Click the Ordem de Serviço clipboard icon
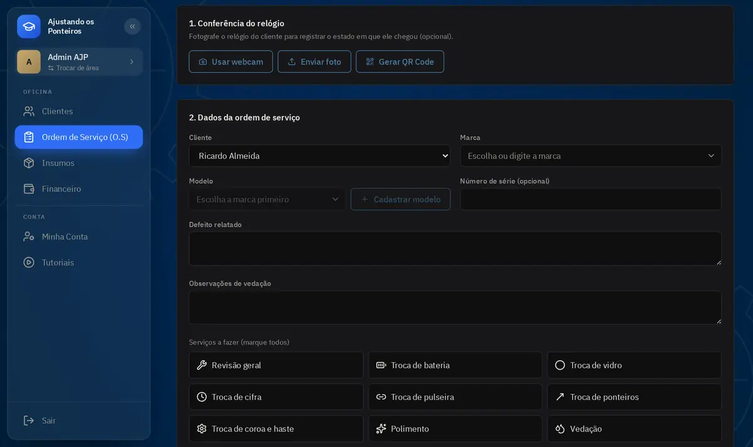Image resolution: width=753 pixels, height=447 pixels. click(29, 137)
